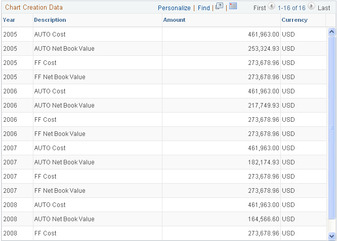Select 273,678.96 in 2007 FF Cost row
Screen dimensions: 337x241
[x=264, y=177]
